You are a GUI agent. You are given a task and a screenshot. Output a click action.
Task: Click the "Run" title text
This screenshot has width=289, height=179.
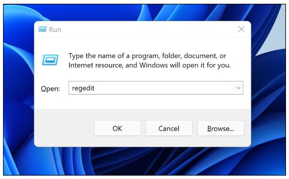point(55,30)
